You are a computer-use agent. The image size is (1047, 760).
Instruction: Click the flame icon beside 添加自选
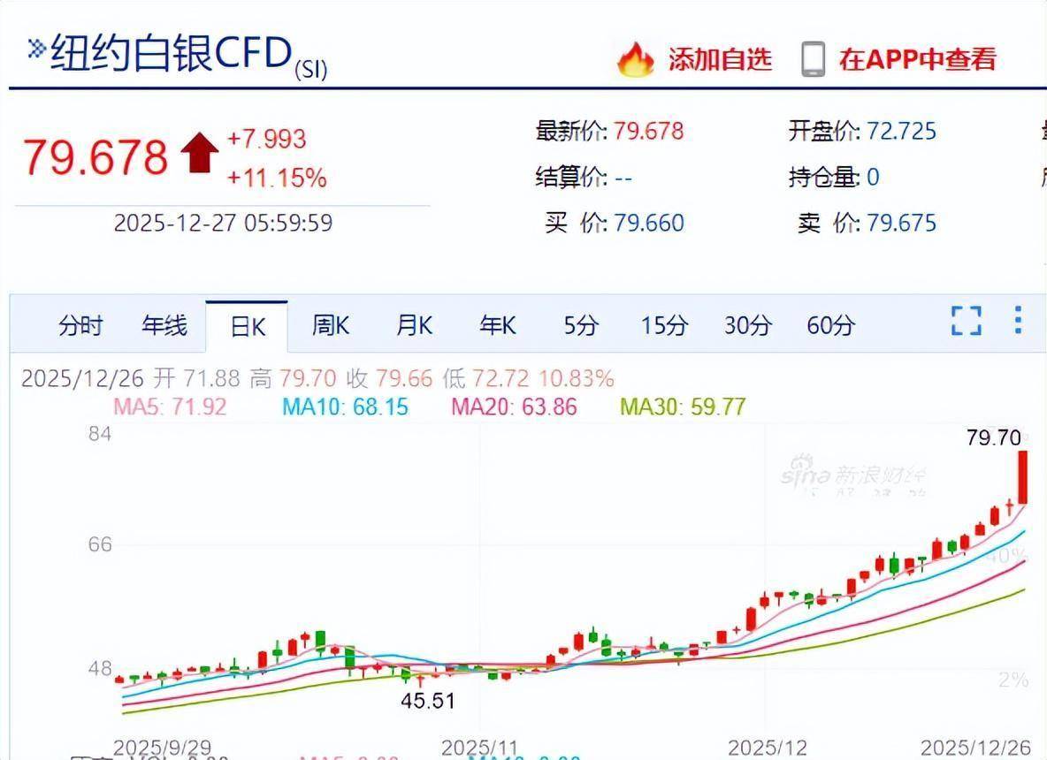click(634, 60)
